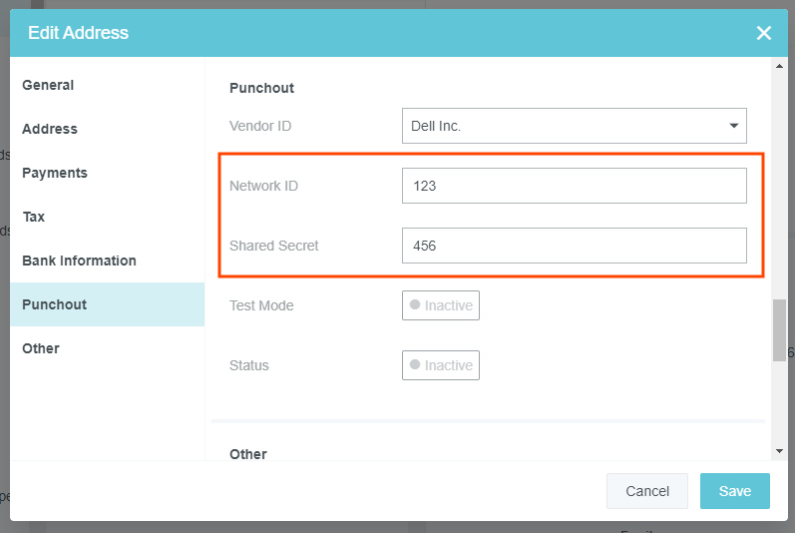Click the Save button
Viewport: 795px width, 533px height.
pos(734,491)
